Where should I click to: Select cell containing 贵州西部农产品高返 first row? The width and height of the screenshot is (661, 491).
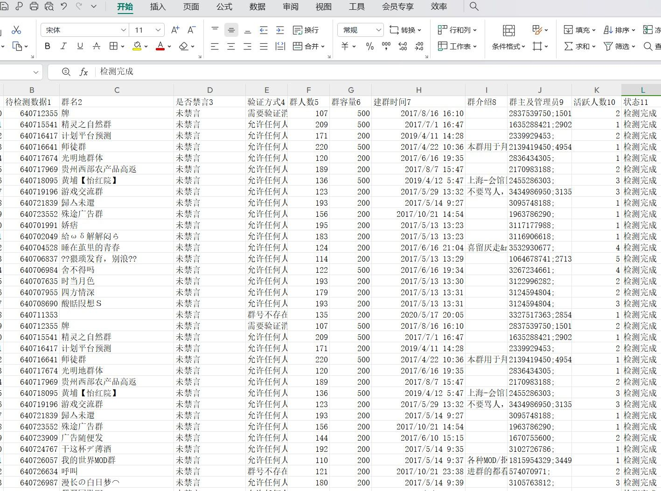116,169
